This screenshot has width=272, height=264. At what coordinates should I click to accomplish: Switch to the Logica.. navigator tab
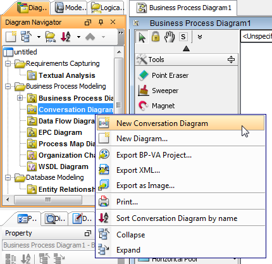[x=108, y=8]
